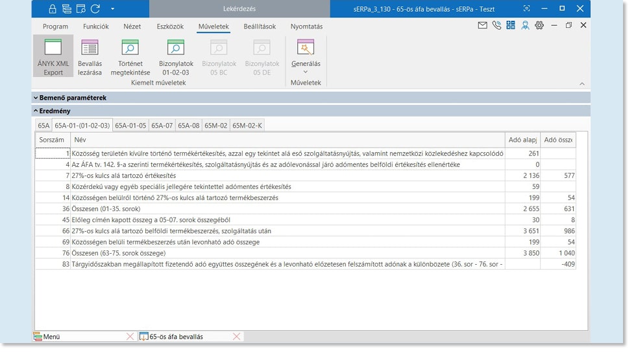The width and height of the screenshot is (636, 356).
Task: Open the user profile icon
Action: coord(525,25)
